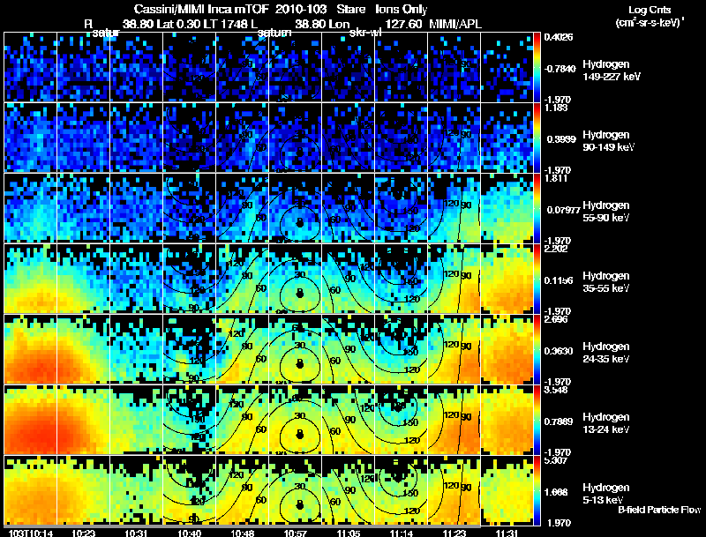The image size is (706, 537).
Task: Click the 'Log Cnts' colorbar heading
Action: [x=650, y=11]
